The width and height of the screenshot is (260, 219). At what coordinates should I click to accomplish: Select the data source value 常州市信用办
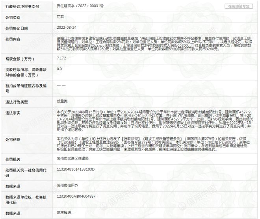[67, 186]
